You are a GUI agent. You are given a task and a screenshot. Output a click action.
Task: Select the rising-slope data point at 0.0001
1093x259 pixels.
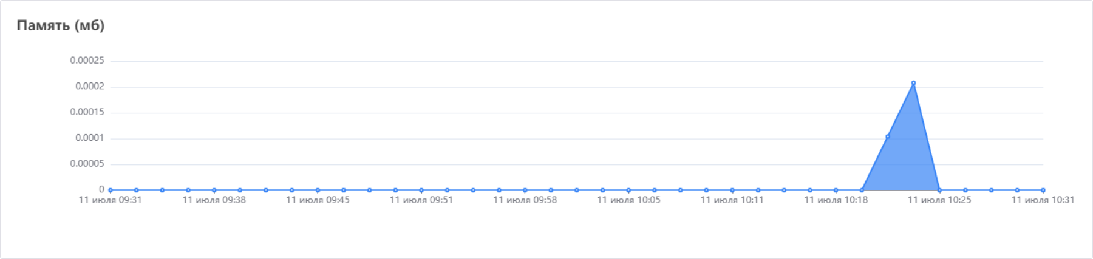coord(888,136)
